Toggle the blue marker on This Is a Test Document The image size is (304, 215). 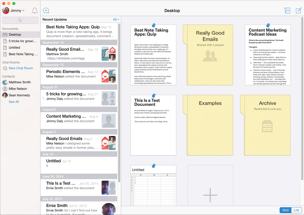click(x=153, y=95)
